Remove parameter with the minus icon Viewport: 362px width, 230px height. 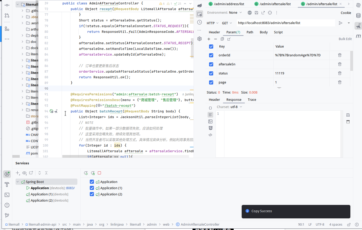pyautogui.click(x=216, y=39)
